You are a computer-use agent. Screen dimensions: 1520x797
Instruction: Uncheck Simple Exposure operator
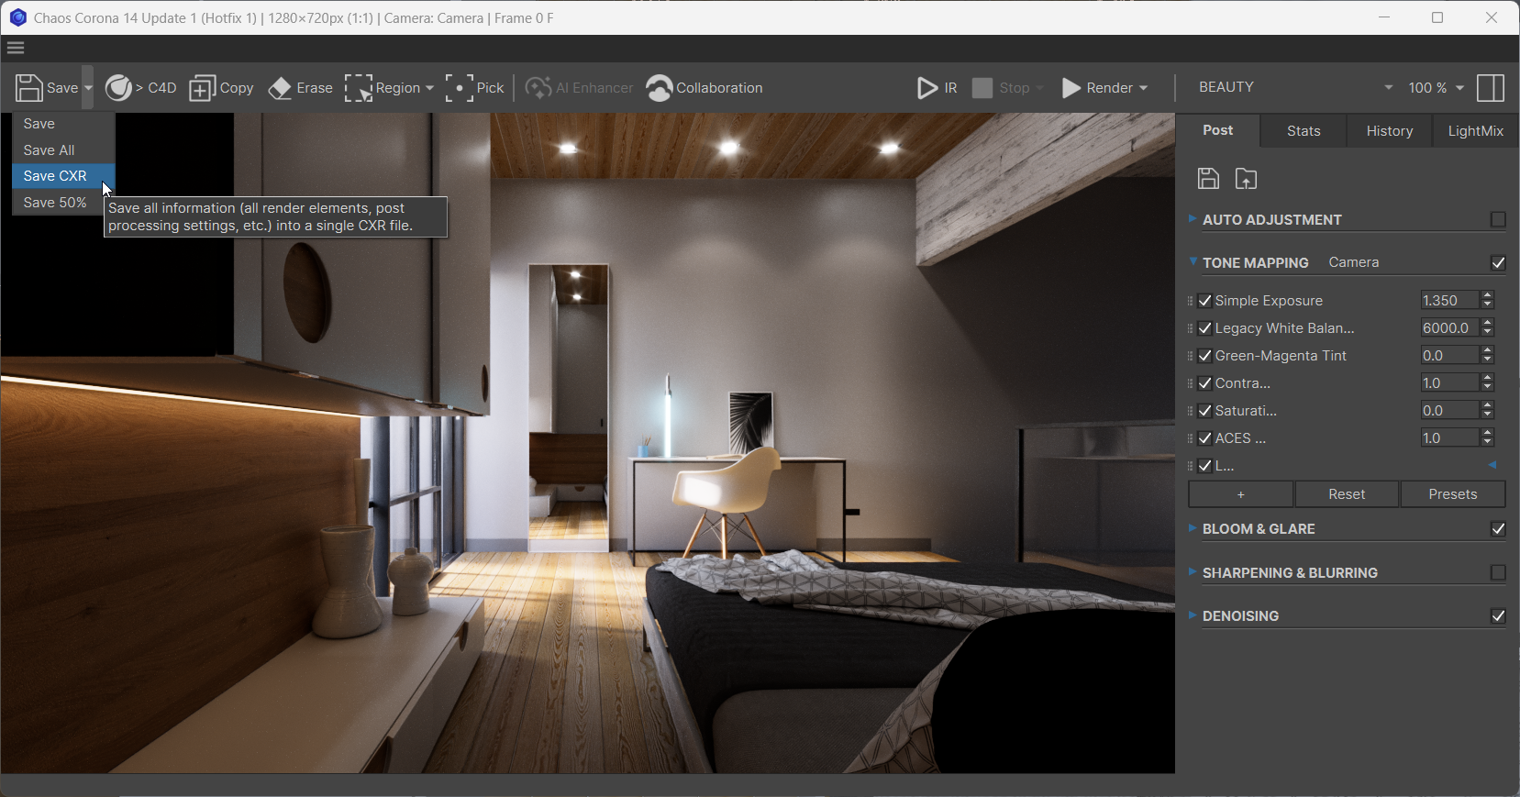(x=1205, y=301)
